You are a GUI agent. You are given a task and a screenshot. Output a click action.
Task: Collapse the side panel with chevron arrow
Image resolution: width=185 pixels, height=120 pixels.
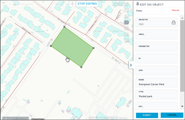131,65
